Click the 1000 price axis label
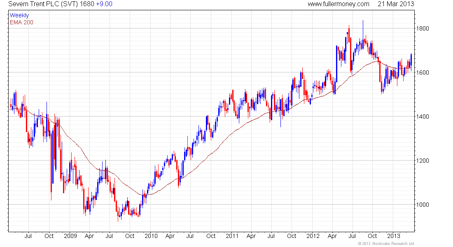The width and height of the screenshot is (453, 247). coord(423,205)
